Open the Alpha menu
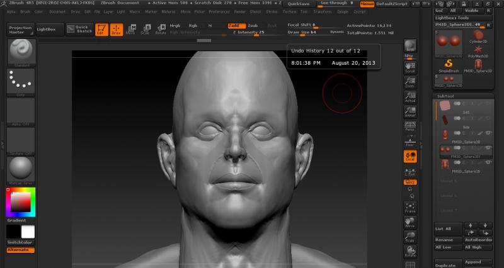Viewport: 504px width, 268px height. click(11, 12)
